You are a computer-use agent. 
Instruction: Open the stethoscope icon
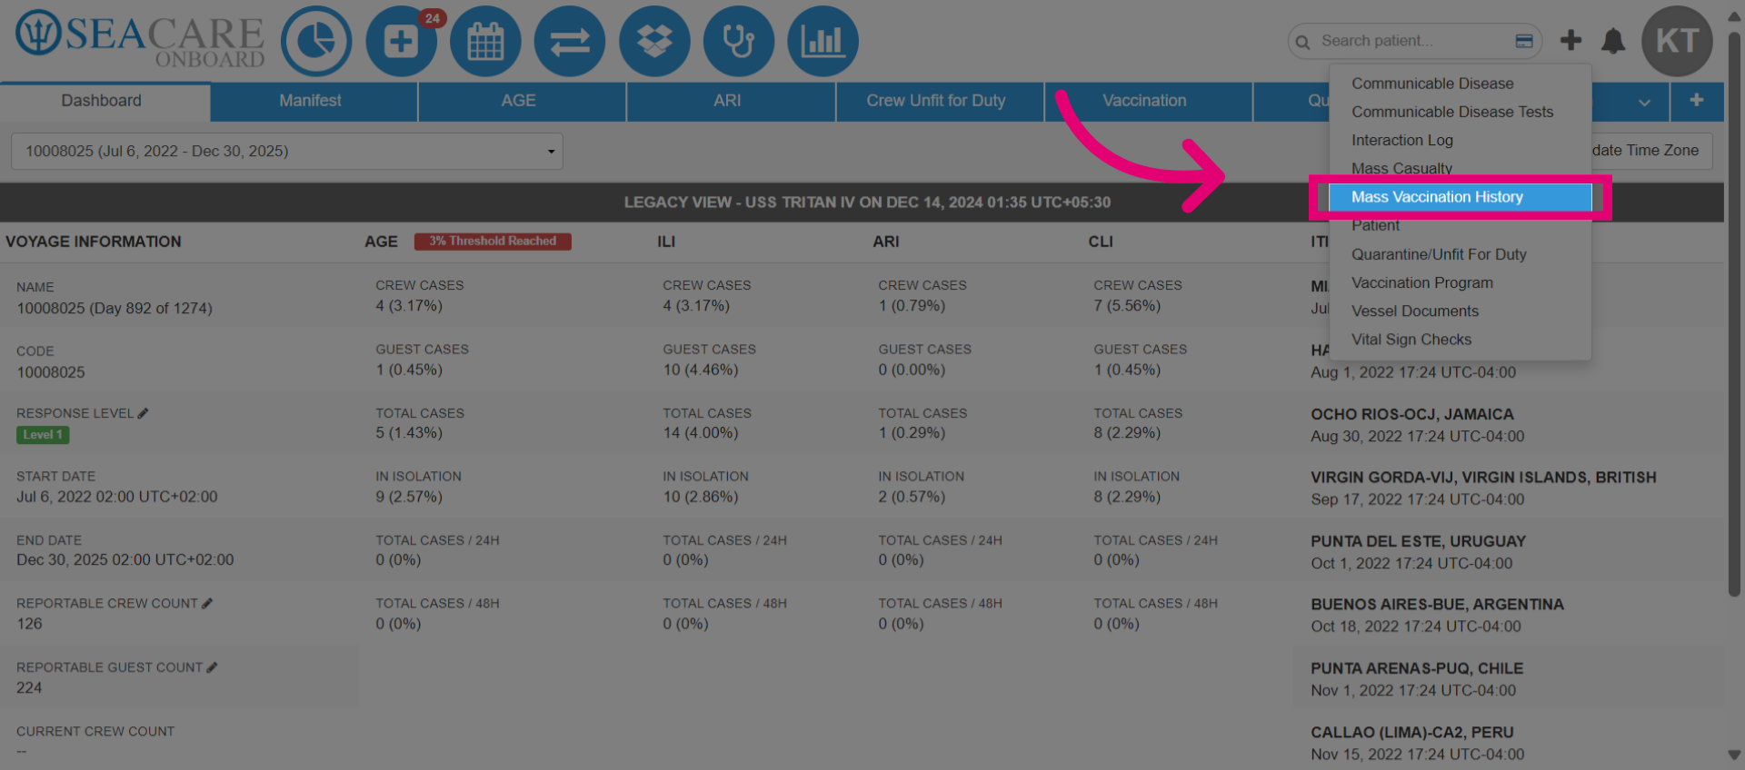(x=739, y=41)
